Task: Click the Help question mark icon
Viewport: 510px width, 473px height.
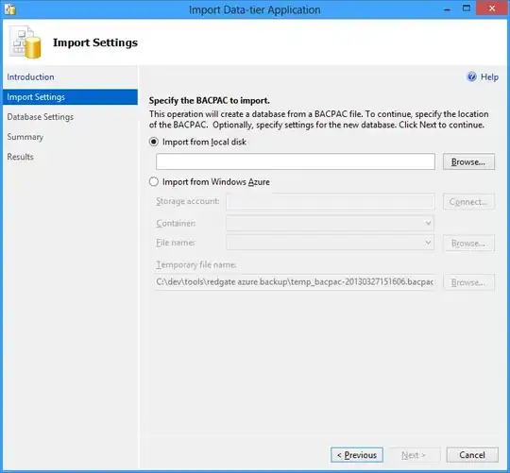Action: click(x=471, y=76)
